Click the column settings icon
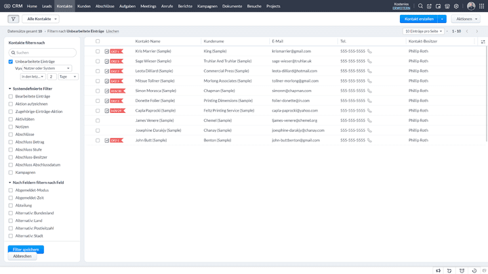 click(483, 41)
